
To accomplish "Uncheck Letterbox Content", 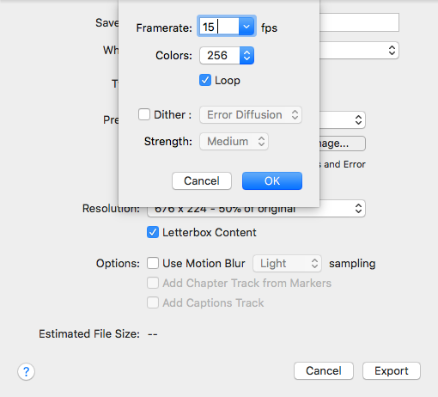I will coord(153,232).
